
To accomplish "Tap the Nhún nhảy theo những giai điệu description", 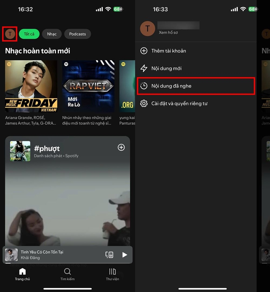I will coord(87,120).
